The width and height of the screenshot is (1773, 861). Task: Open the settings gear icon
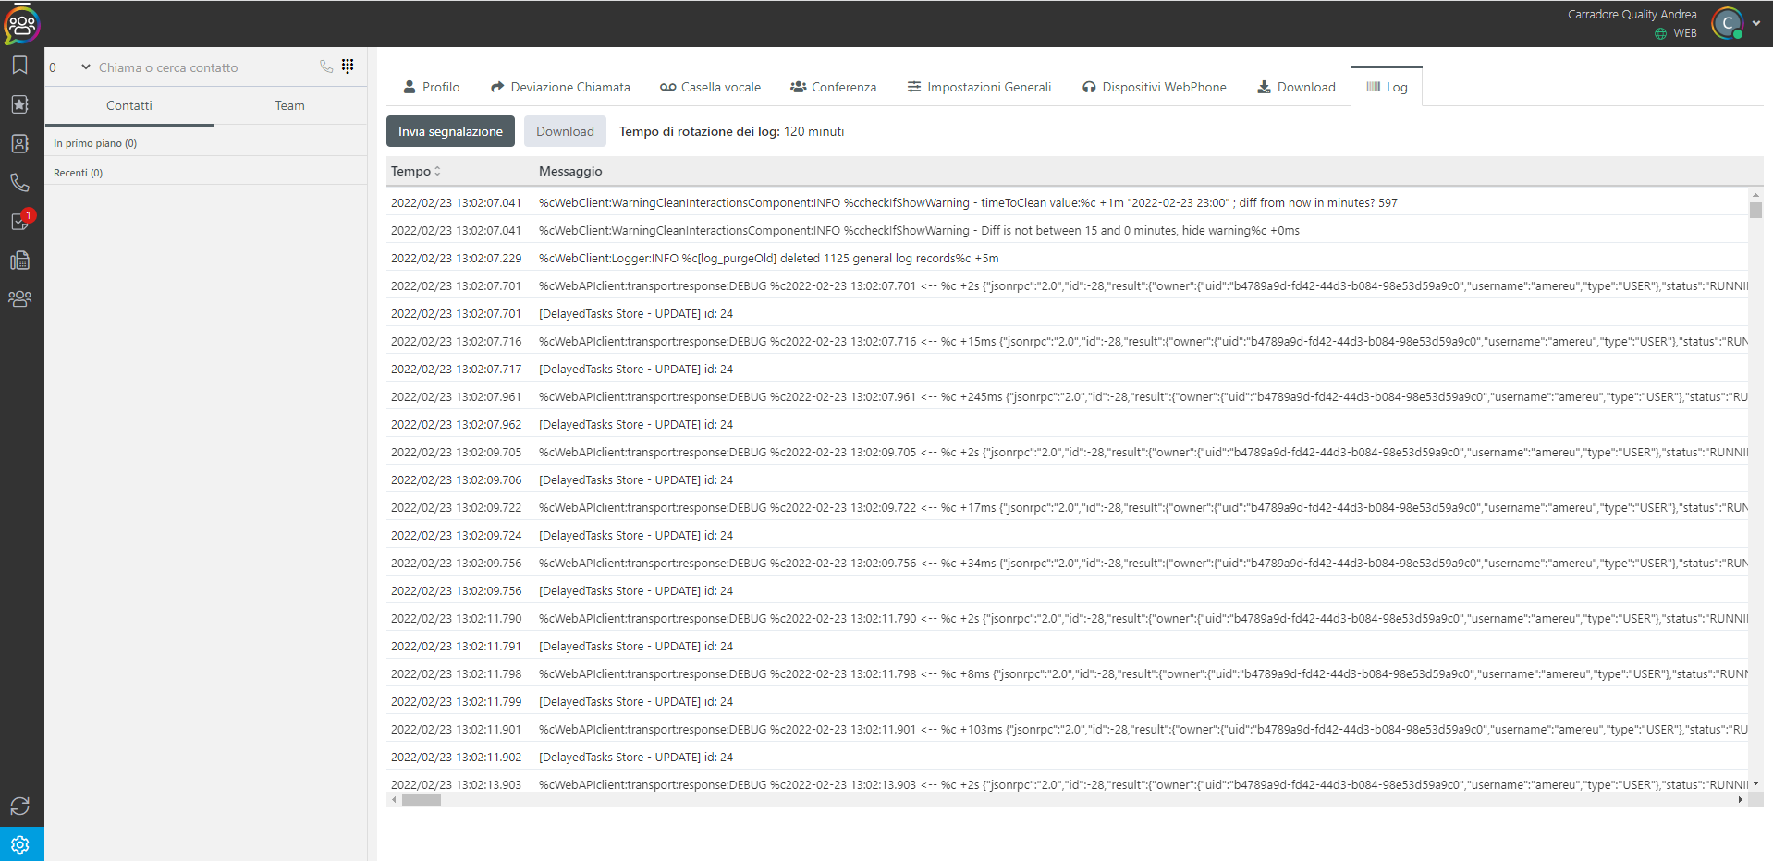(20, 844)
